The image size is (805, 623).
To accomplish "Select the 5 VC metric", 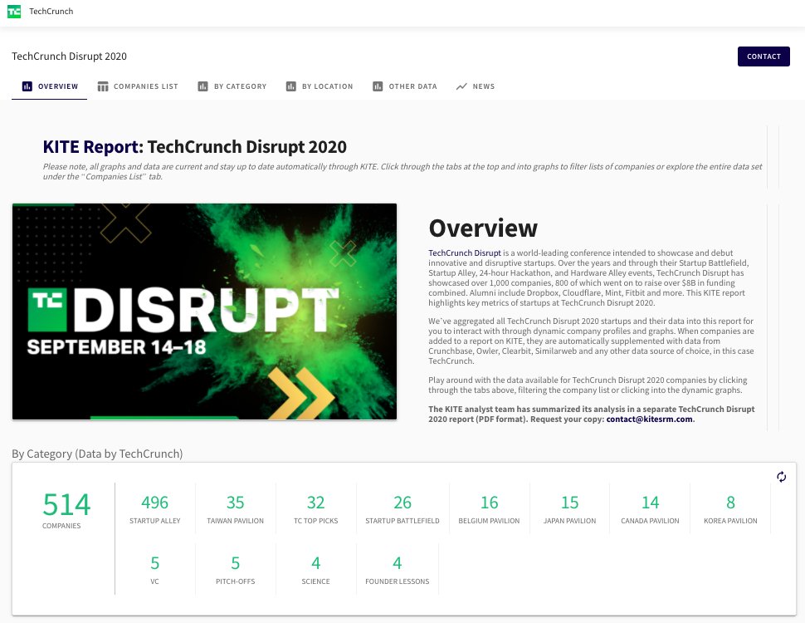I will coord(155,570).
